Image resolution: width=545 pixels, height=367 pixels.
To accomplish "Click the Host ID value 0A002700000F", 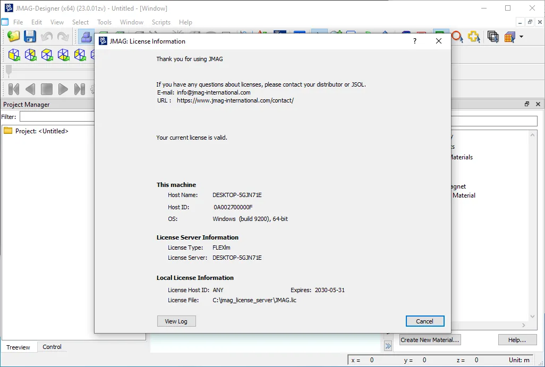I will coord(233,207).
